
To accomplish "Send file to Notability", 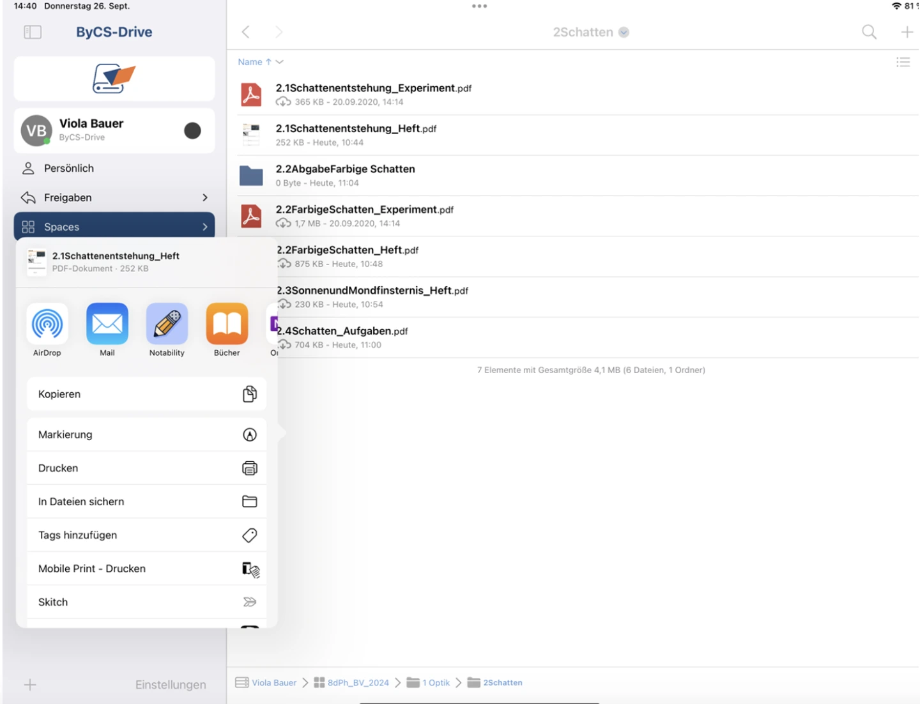I will click(167, 324).
